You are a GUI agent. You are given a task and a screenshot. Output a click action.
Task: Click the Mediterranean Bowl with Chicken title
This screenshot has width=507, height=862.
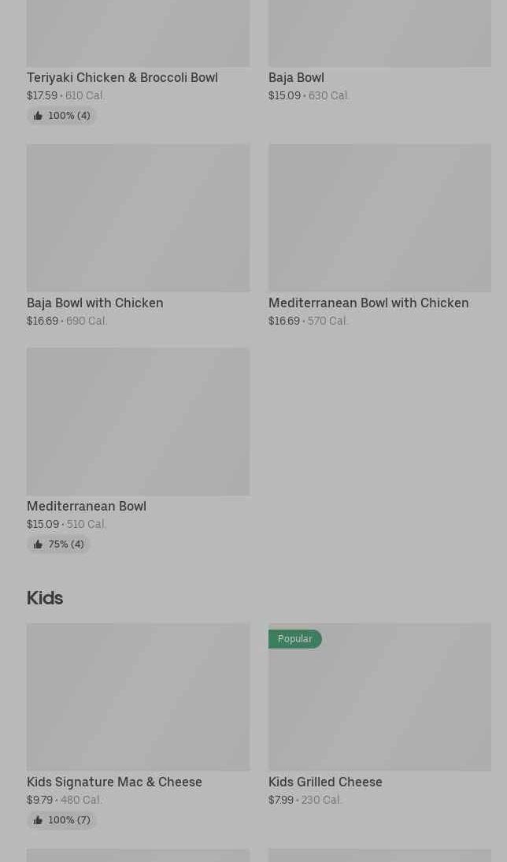pos(368,303)
